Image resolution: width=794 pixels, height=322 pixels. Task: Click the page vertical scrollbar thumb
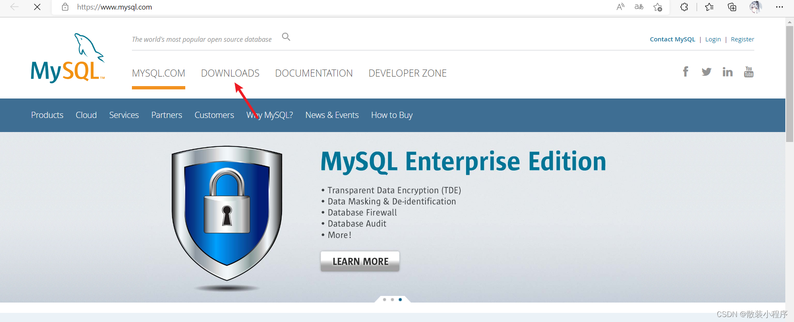coord(789,84)
